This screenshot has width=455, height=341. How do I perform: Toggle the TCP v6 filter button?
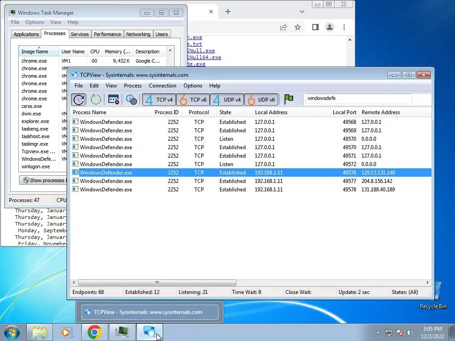pos(193,100)
